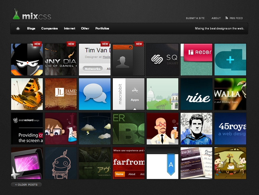Open the RSS feed icon
This screenshot has height=195, width=259.
pyautogui.click(x=227, y=18)
